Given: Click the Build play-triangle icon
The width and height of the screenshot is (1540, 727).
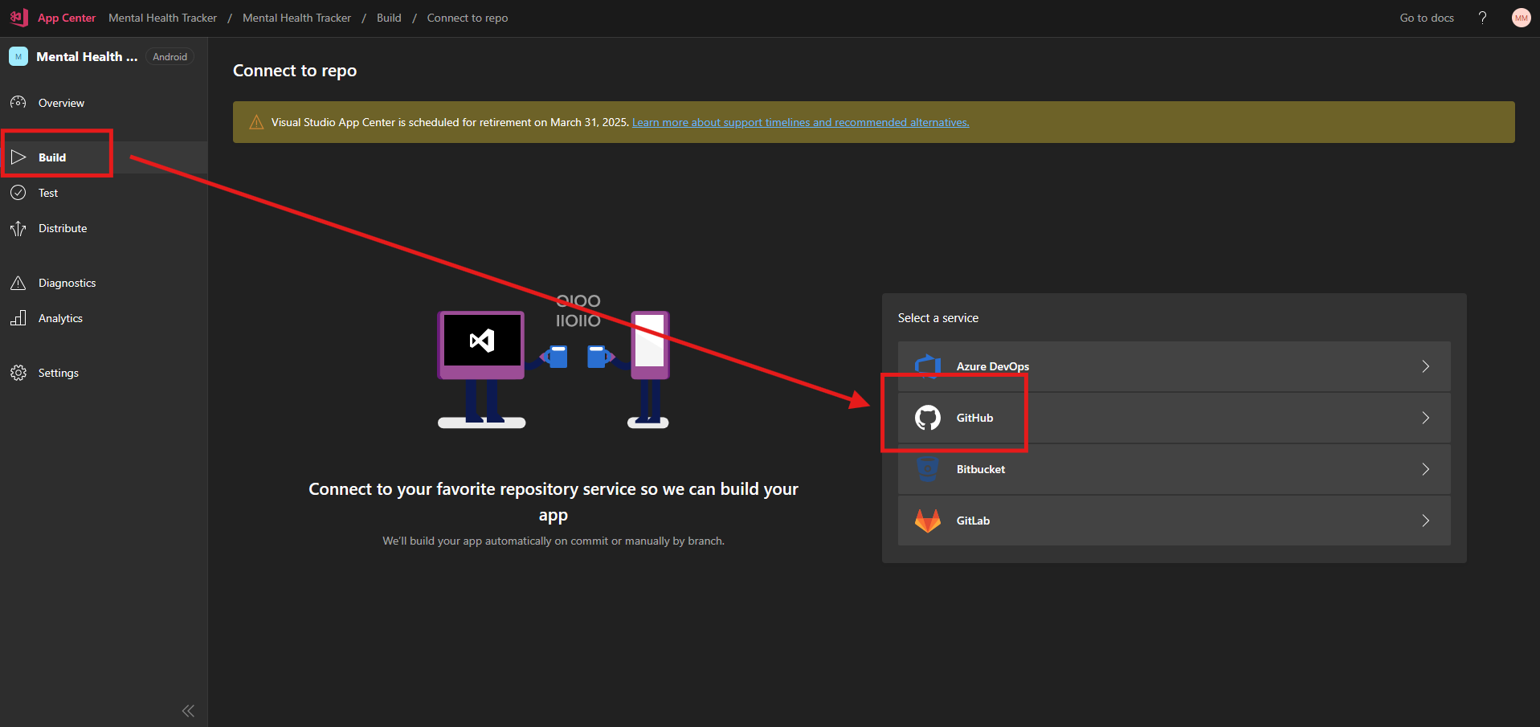Looking at the screenshot, I should [x=18, y=157].
